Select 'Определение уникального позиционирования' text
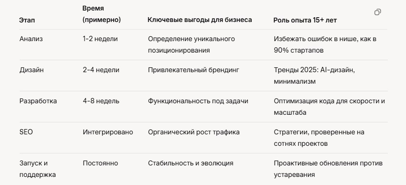The height and width of the screenshot is (185, 406). [191, 45]
